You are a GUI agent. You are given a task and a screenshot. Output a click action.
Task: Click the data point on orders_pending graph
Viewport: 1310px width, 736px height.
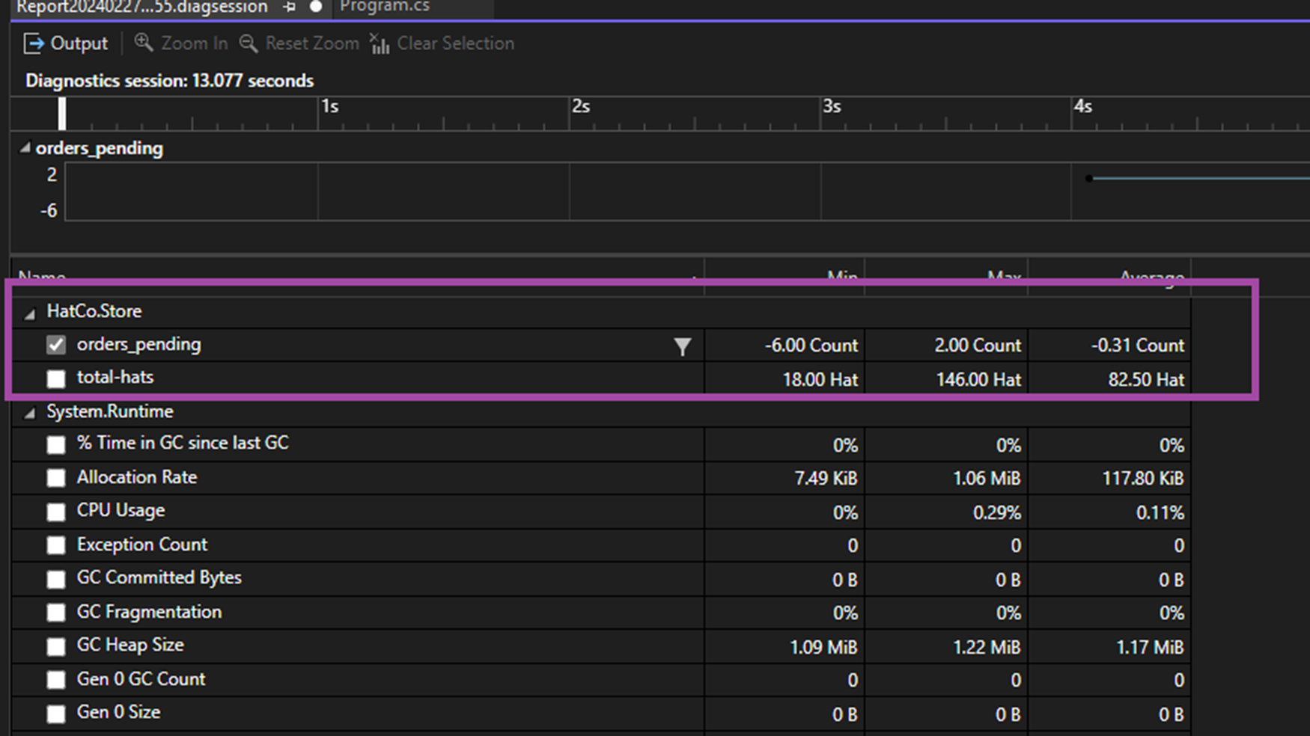(x=1089, y=178)
